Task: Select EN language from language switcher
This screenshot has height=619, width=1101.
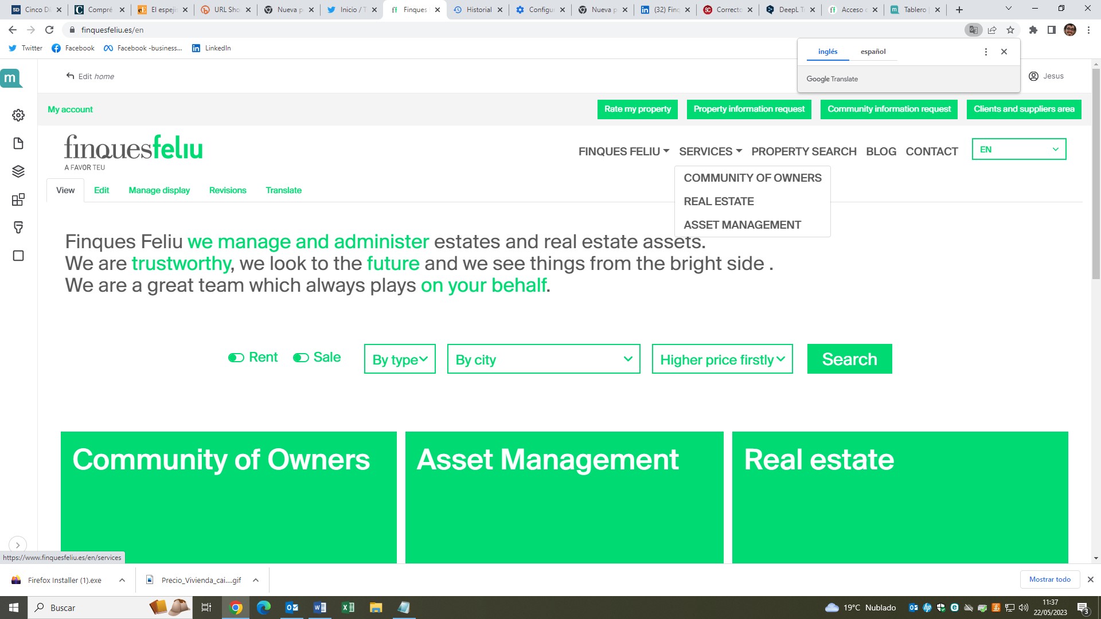Action: pyautogui.click(x=1020, y=149)
